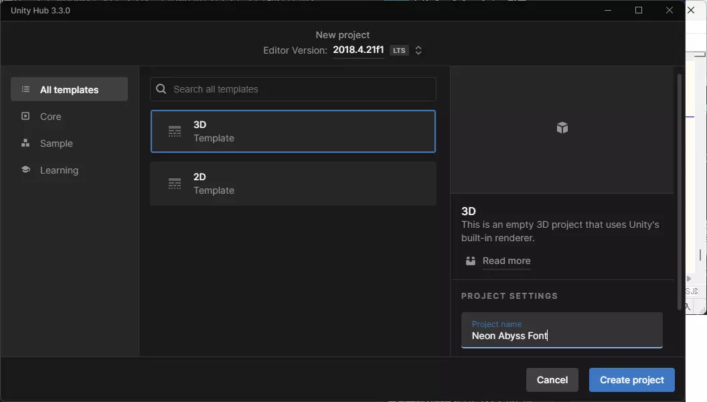This screenshot has height=402, width=707.
Task: Switch to the Core tab
Action: (x=51, y=117)
